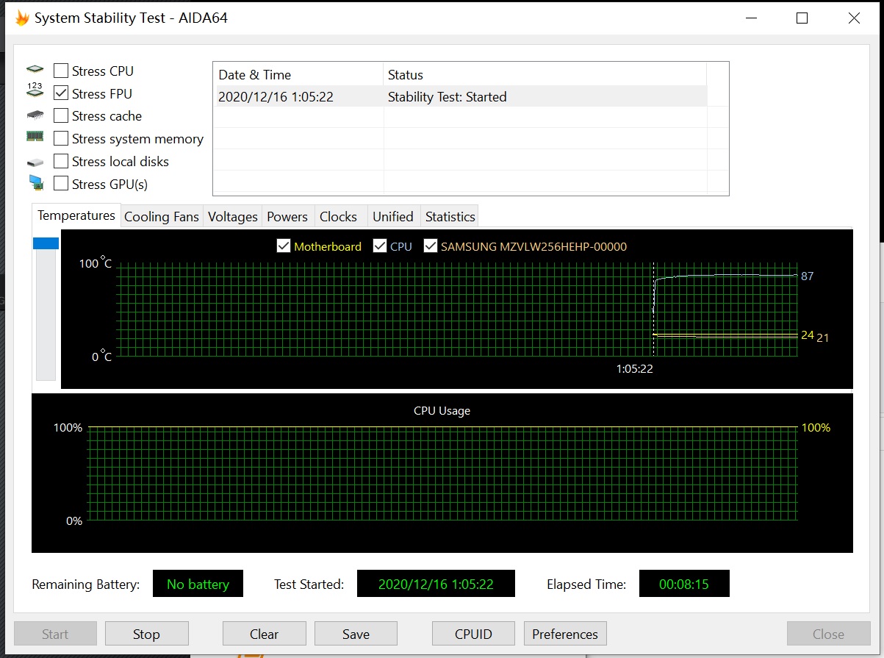884x658 pixels.
Task: Open the Preferences dialog
Action: point(564,633)
